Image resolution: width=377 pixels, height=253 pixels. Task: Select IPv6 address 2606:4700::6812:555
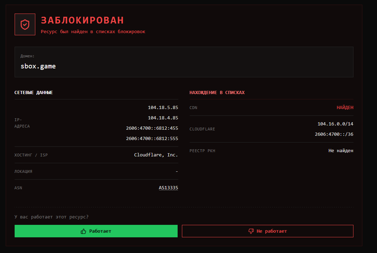click(x=152, y=138)
